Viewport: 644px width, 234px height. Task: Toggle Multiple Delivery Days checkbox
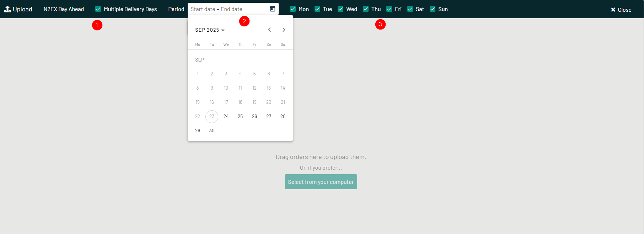[98, 9]
